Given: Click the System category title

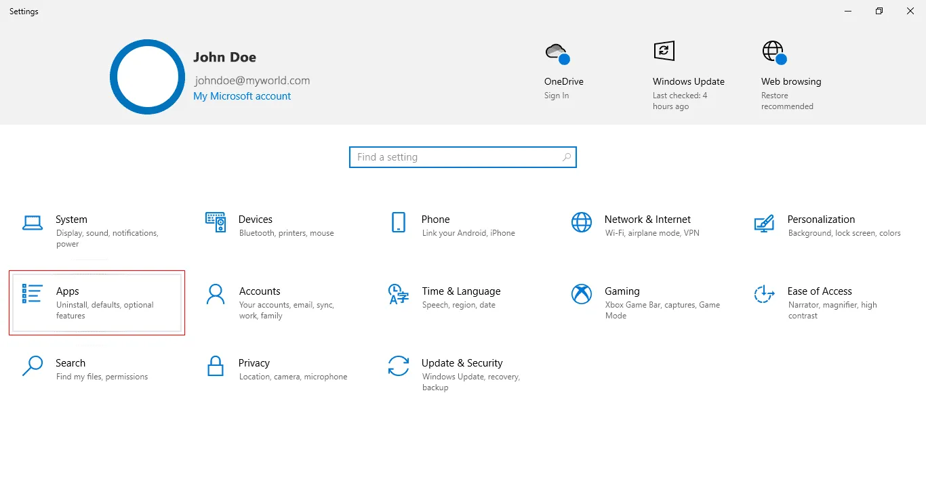Looking at the screenshot, I should (71, 220).
